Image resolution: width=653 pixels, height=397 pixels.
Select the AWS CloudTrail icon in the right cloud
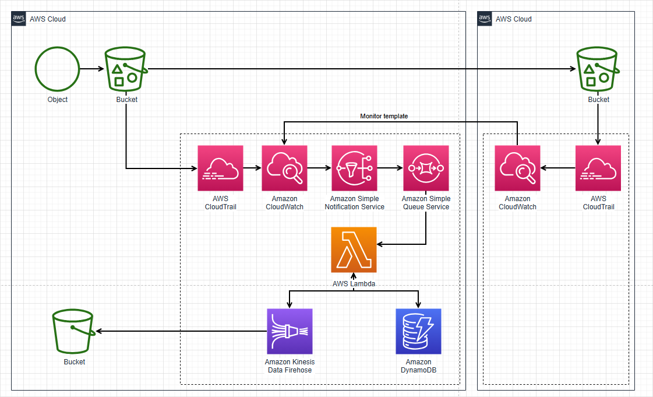(x=598, y=168)
